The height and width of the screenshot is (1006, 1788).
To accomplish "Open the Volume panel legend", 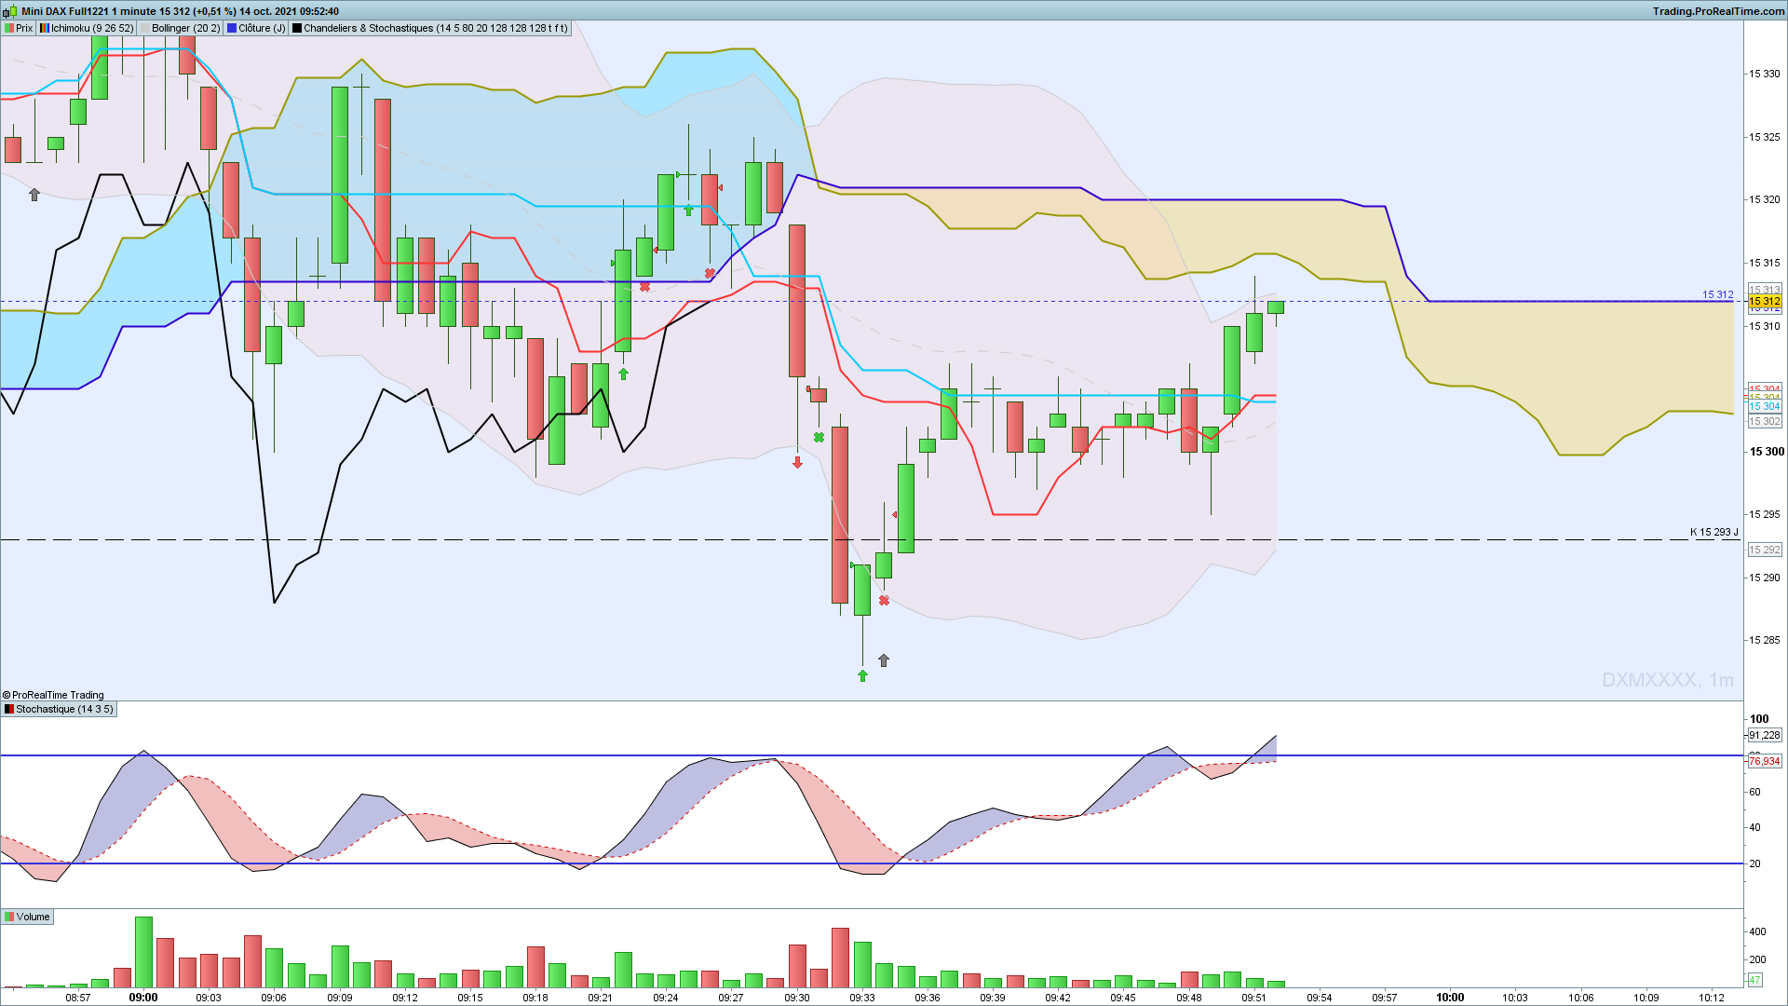I will tap(27, 917).
